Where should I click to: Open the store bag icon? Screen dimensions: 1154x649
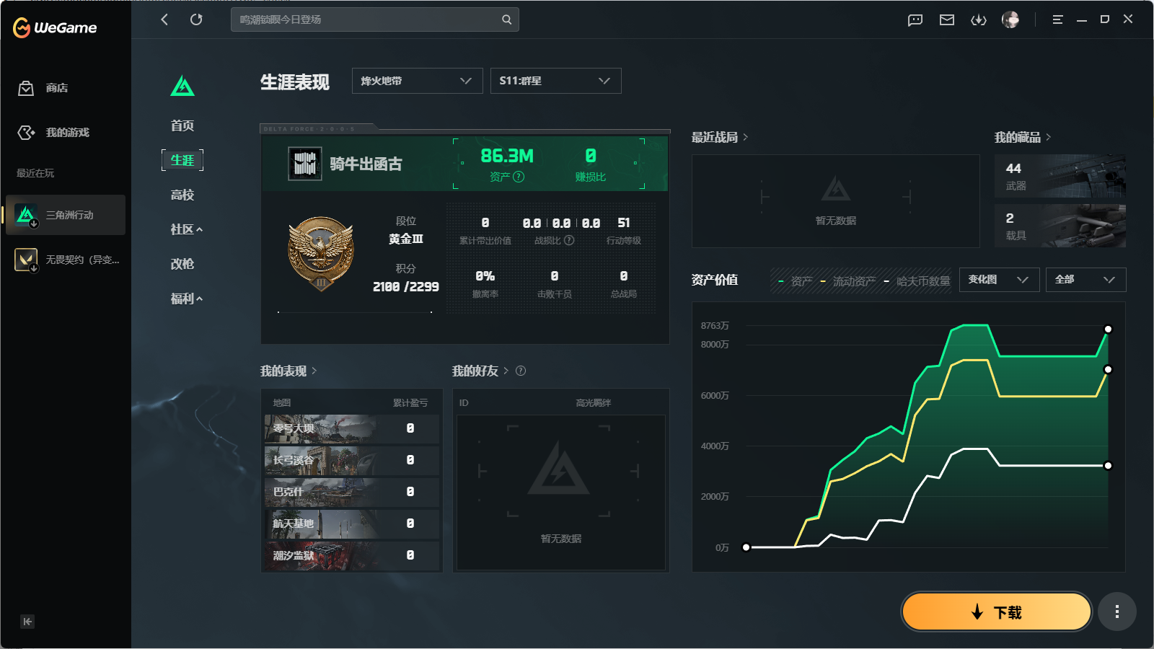(x=26, y=88)
